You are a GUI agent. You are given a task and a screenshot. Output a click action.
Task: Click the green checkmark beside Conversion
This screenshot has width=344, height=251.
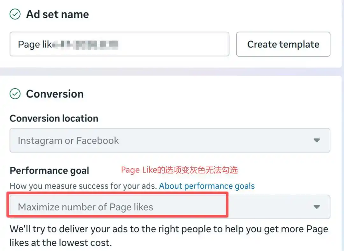click(x=15, y=94)
